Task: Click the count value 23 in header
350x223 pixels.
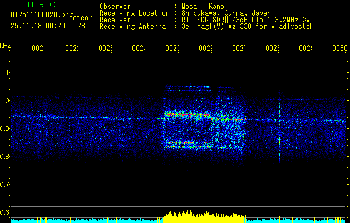Action: [x=83, y=26]
